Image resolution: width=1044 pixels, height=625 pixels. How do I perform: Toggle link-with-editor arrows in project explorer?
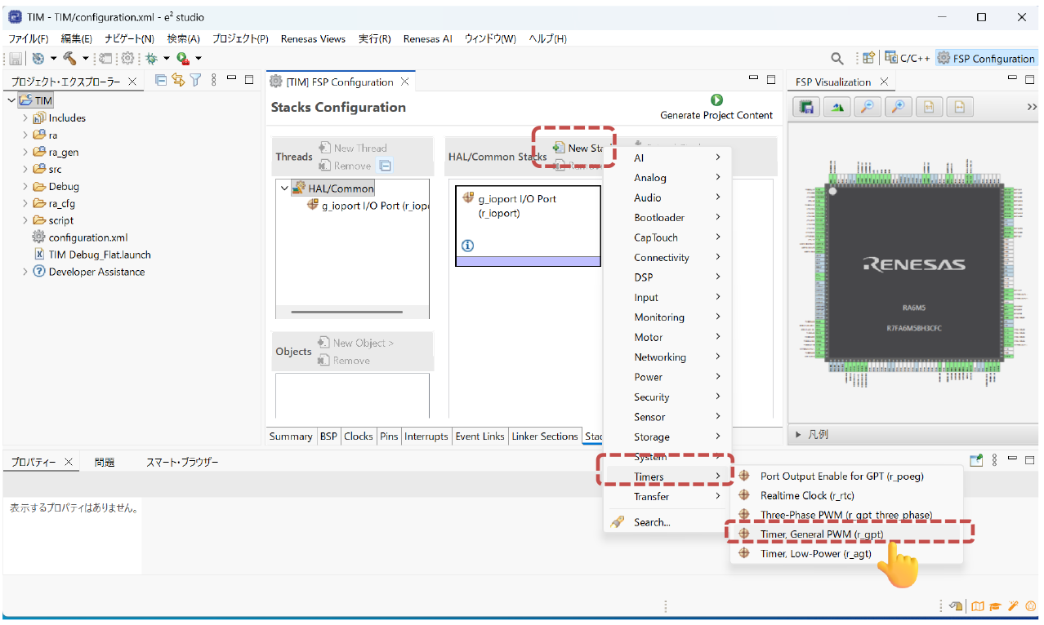point(178,80)
